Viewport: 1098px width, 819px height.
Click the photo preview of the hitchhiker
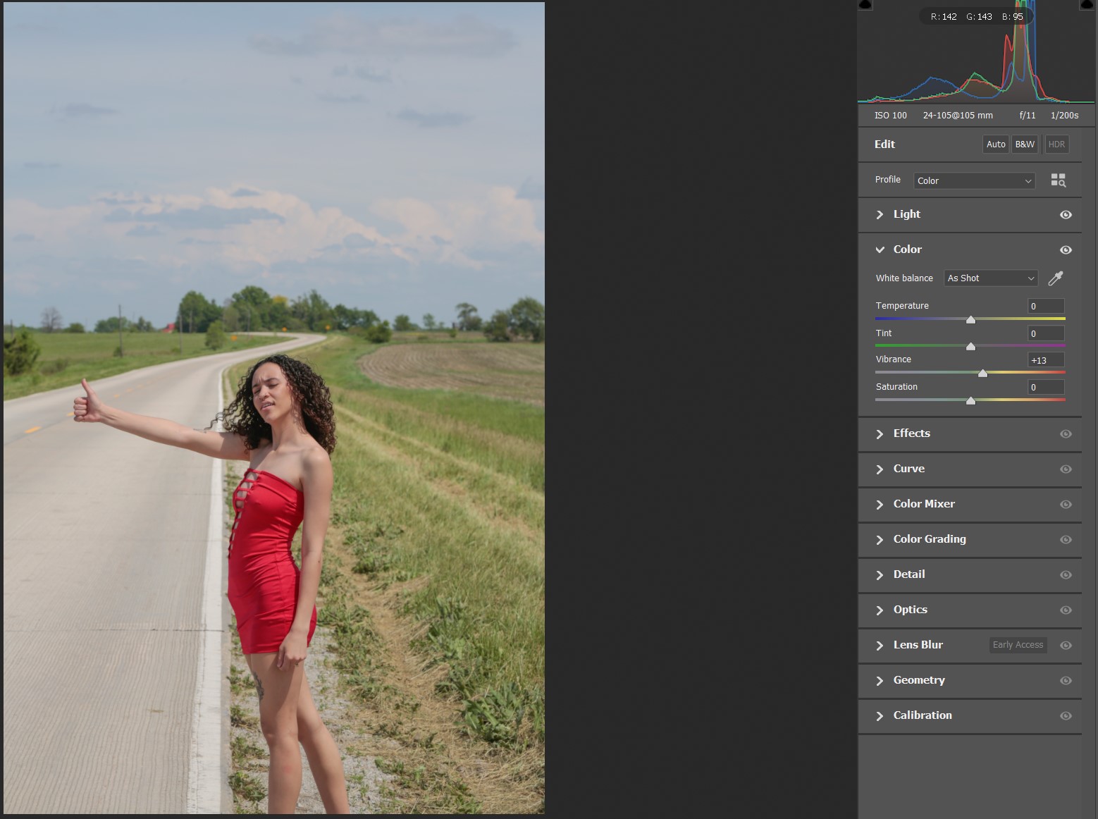(274, 408)
